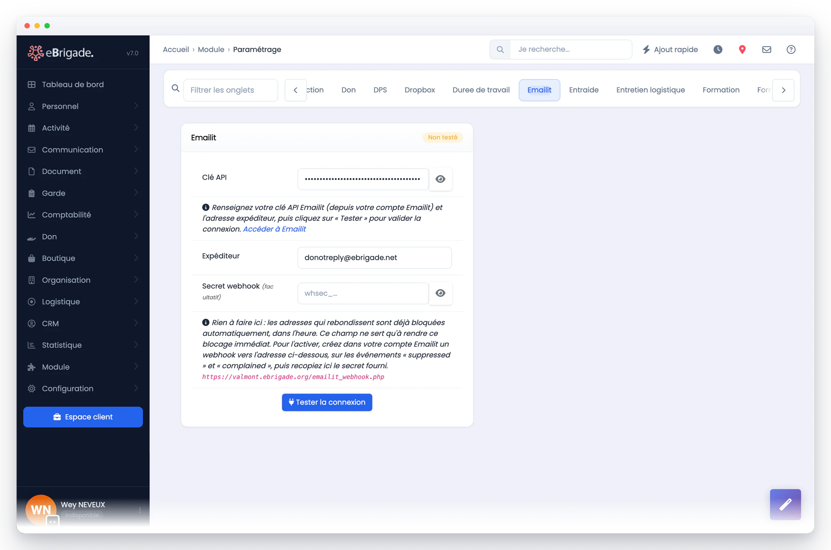This screenshot has height=550, width=831.
Task: Go to Accueil breadcrumb
Action: point(176,50)
